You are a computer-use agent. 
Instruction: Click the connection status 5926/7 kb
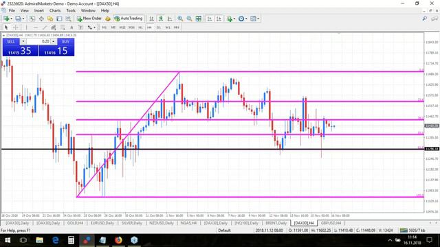point(412,231)
